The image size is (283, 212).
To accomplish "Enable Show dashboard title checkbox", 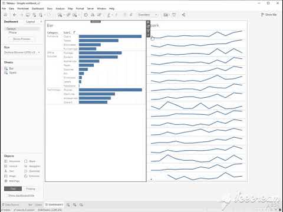I will [x=6, y=196].
